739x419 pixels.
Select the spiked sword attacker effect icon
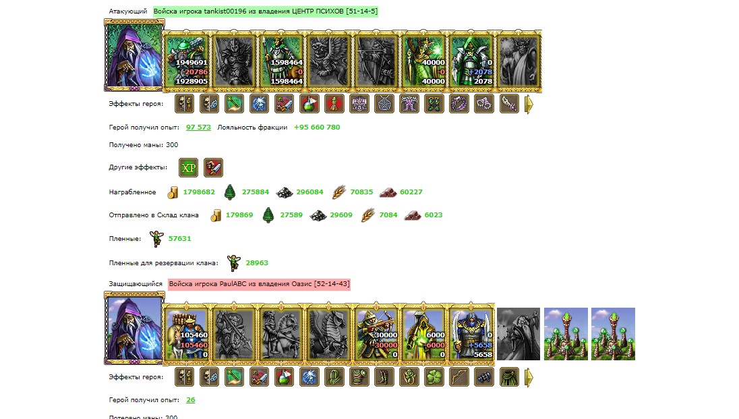509,104
